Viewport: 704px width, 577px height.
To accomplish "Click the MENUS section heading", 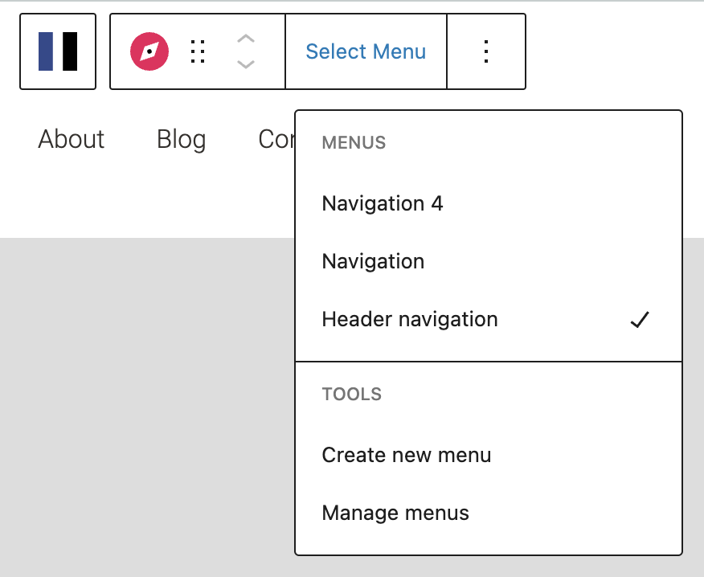I will click(x=354, y=143).
